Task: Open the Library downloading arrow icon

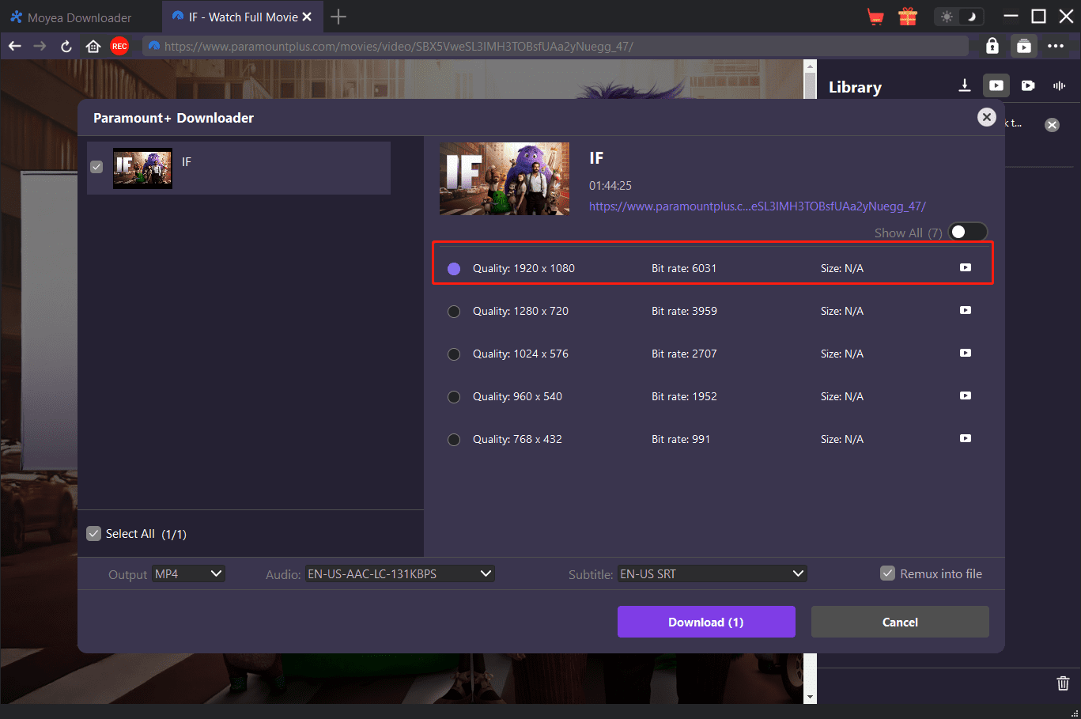Action: pos(965,85)
